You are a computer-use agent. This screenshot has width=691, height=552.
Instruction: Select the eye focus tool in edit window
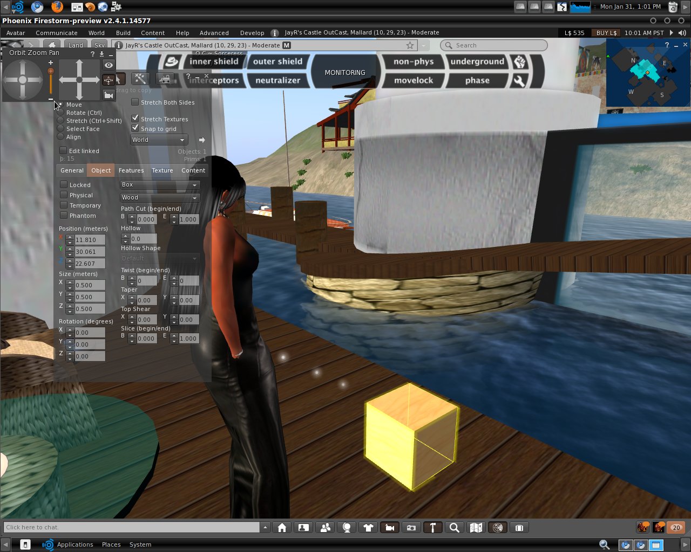[109, 65]
